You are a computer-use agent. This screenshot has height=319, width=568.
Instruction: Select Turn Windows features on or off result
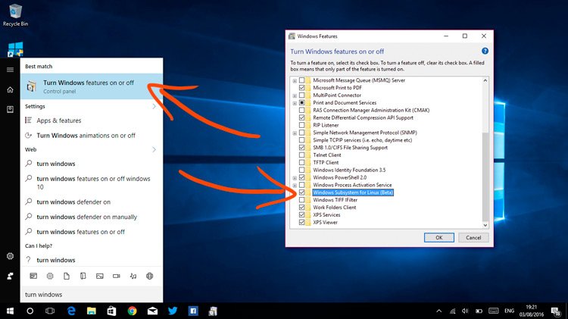[89, 86]
